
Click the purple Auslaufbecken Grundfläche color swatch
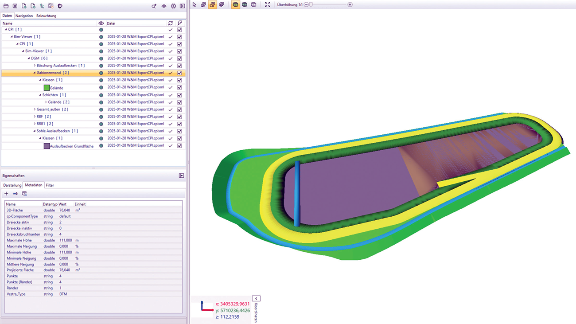pos(47,146)
